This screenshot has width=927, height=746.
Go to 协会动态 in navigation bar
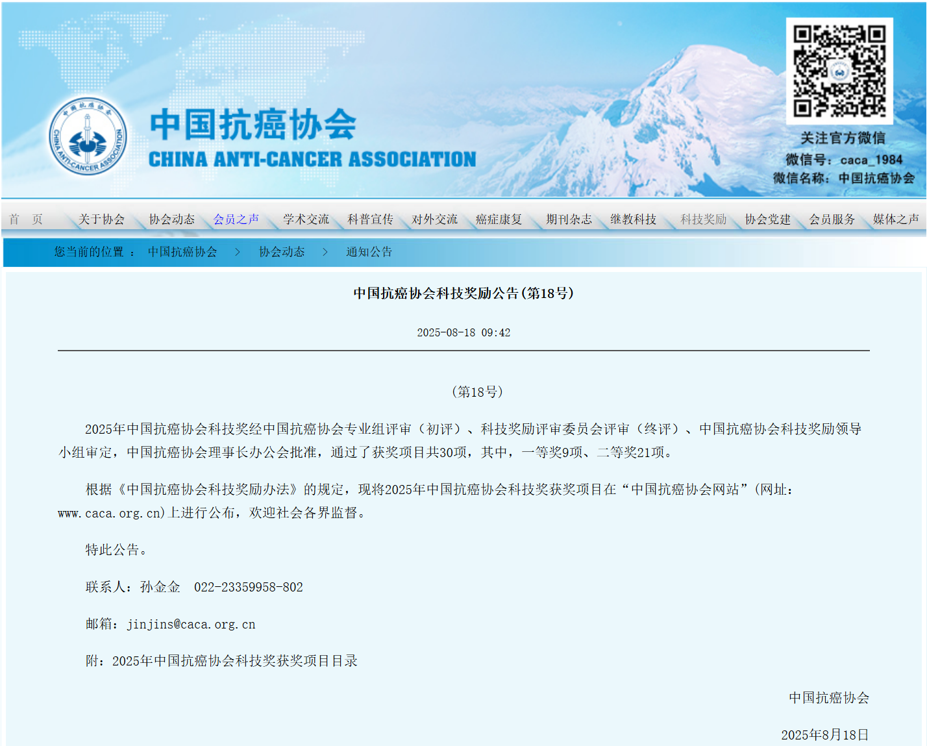172,219
